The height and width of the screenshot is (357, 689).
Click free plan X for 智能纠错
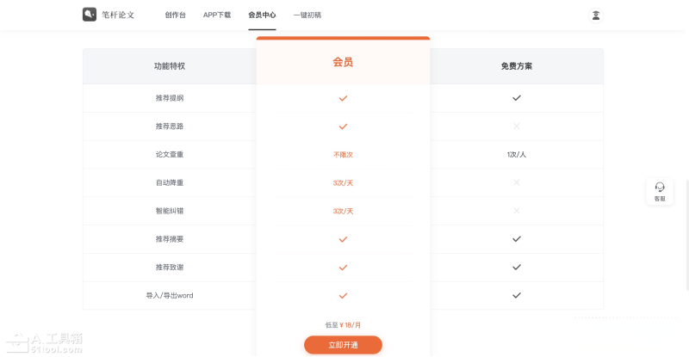click(x=516, y=211)
